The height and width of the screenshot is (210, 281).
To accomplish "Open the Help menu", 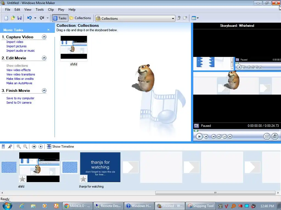I will (x=72, y=10).
